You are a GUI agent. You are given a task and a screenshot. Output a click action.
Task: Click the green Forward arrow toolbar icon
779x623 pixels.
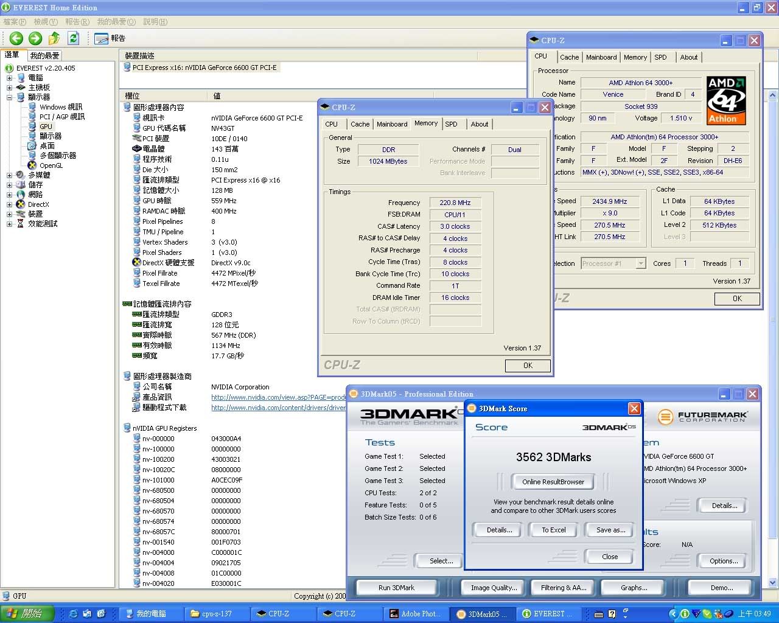[x=35, y=38]
